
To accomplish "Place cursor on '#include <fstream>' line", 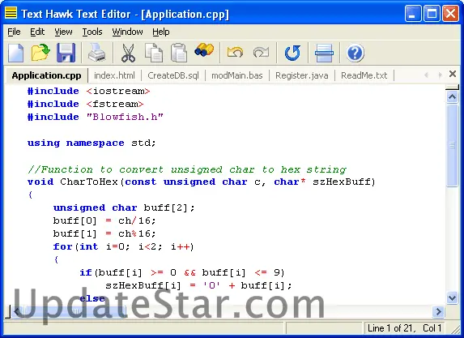I will pos(86,105).
